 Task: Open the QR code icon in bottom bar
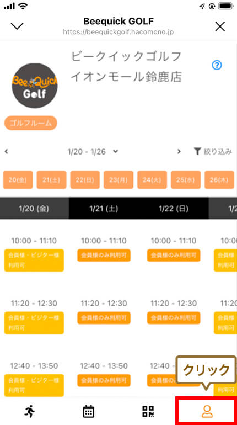point(148,411)
